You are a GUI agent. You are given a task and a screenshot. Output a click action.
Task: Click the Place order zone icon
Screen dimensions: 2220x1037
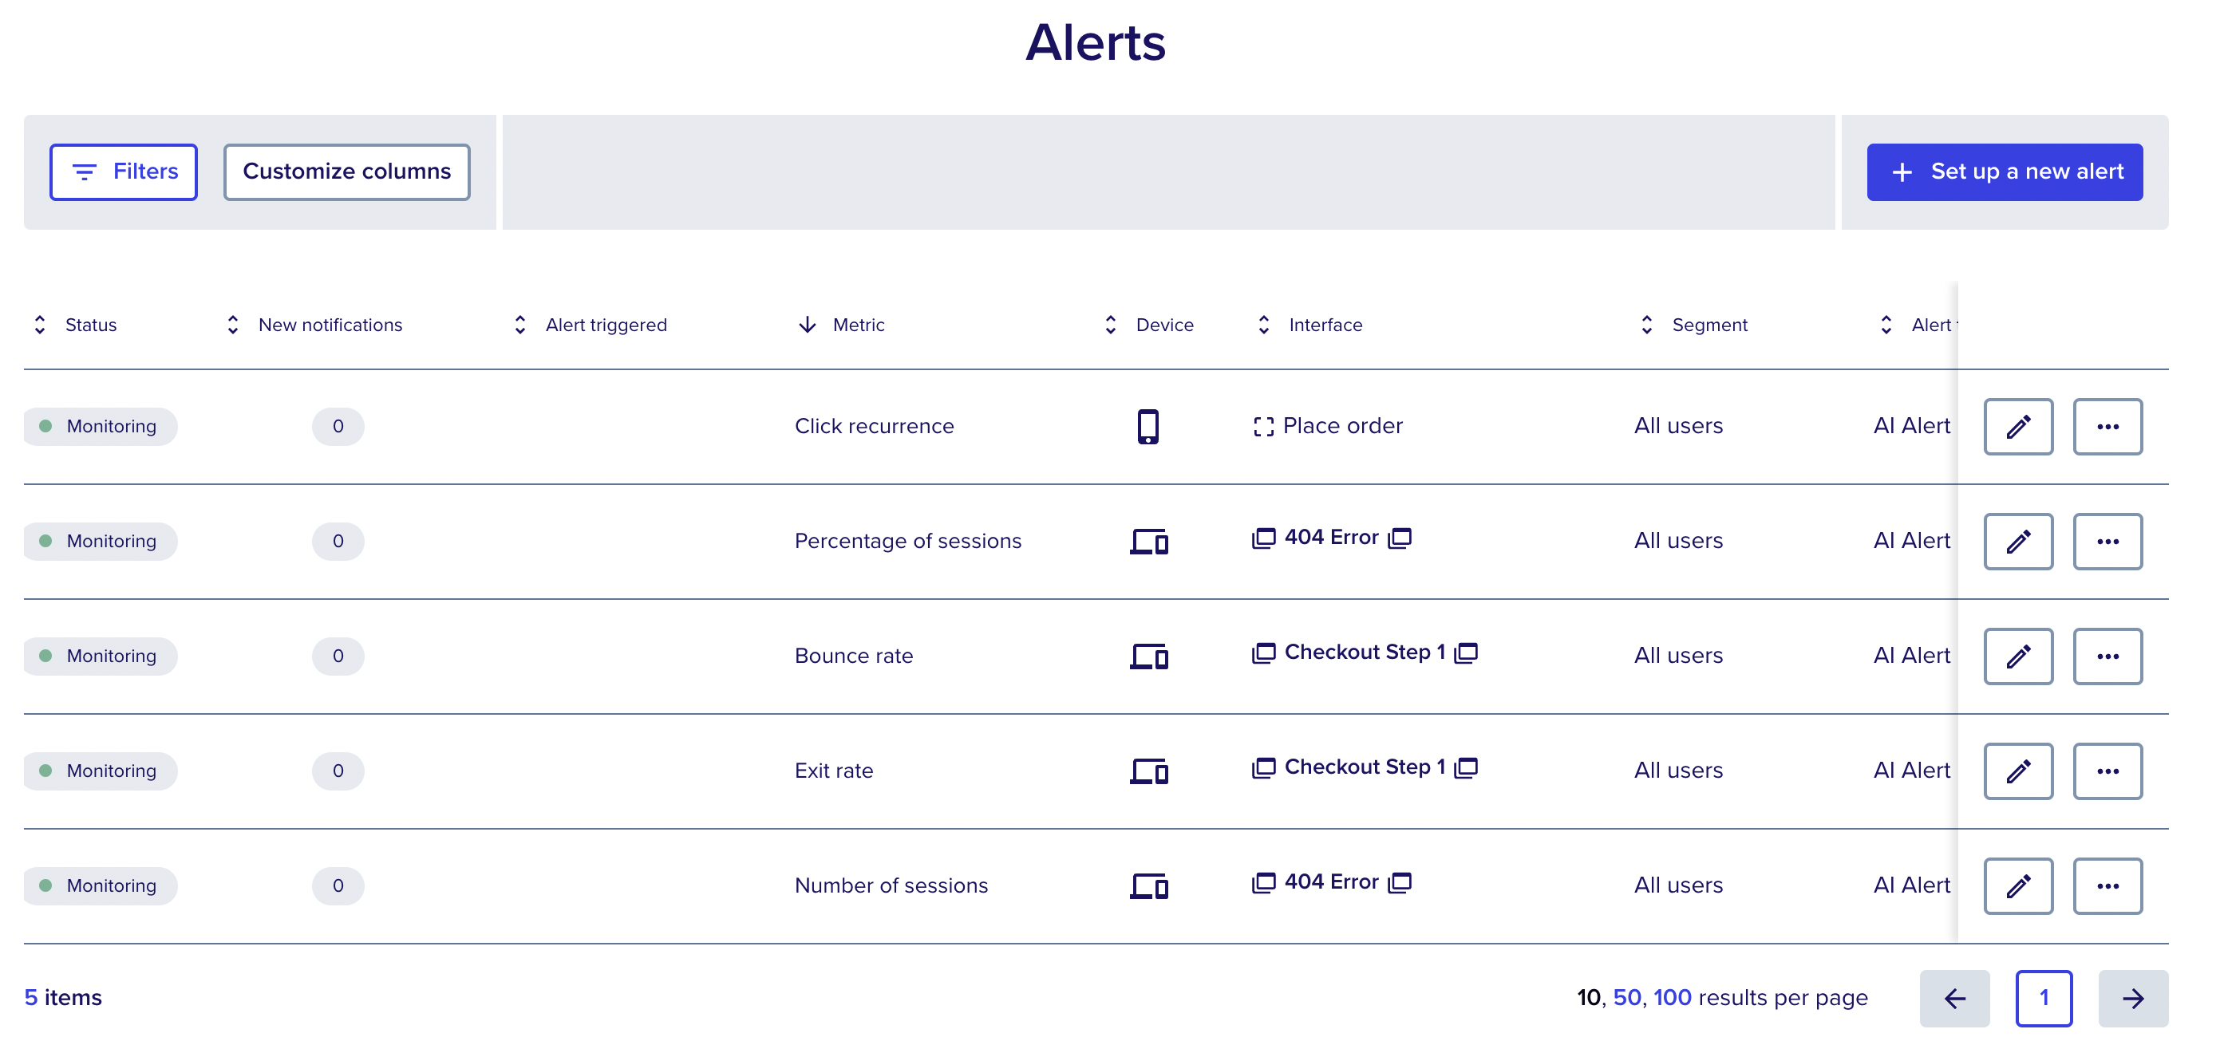click(1263, 425)
